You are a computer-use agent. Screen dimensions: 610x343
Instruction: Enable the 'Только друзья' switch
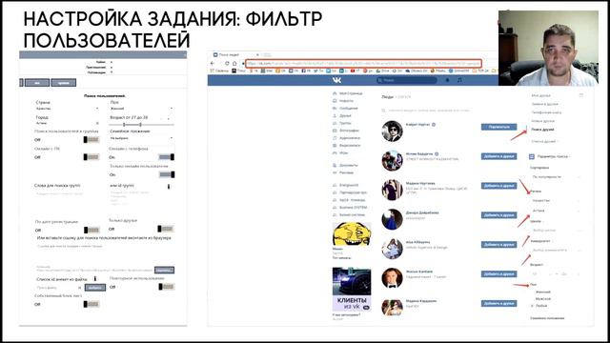165,229
